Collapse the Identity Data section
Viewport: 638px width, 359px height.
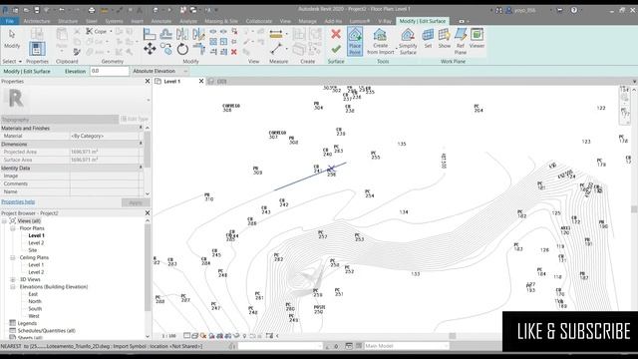[141, 168]
